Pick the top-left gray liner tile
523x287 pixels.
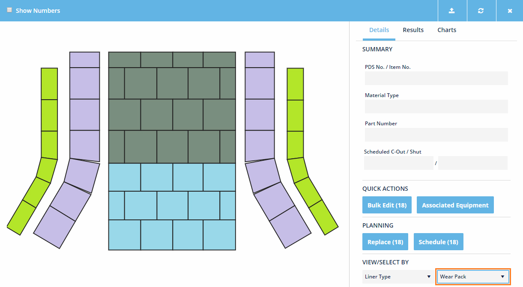[125, 60]
